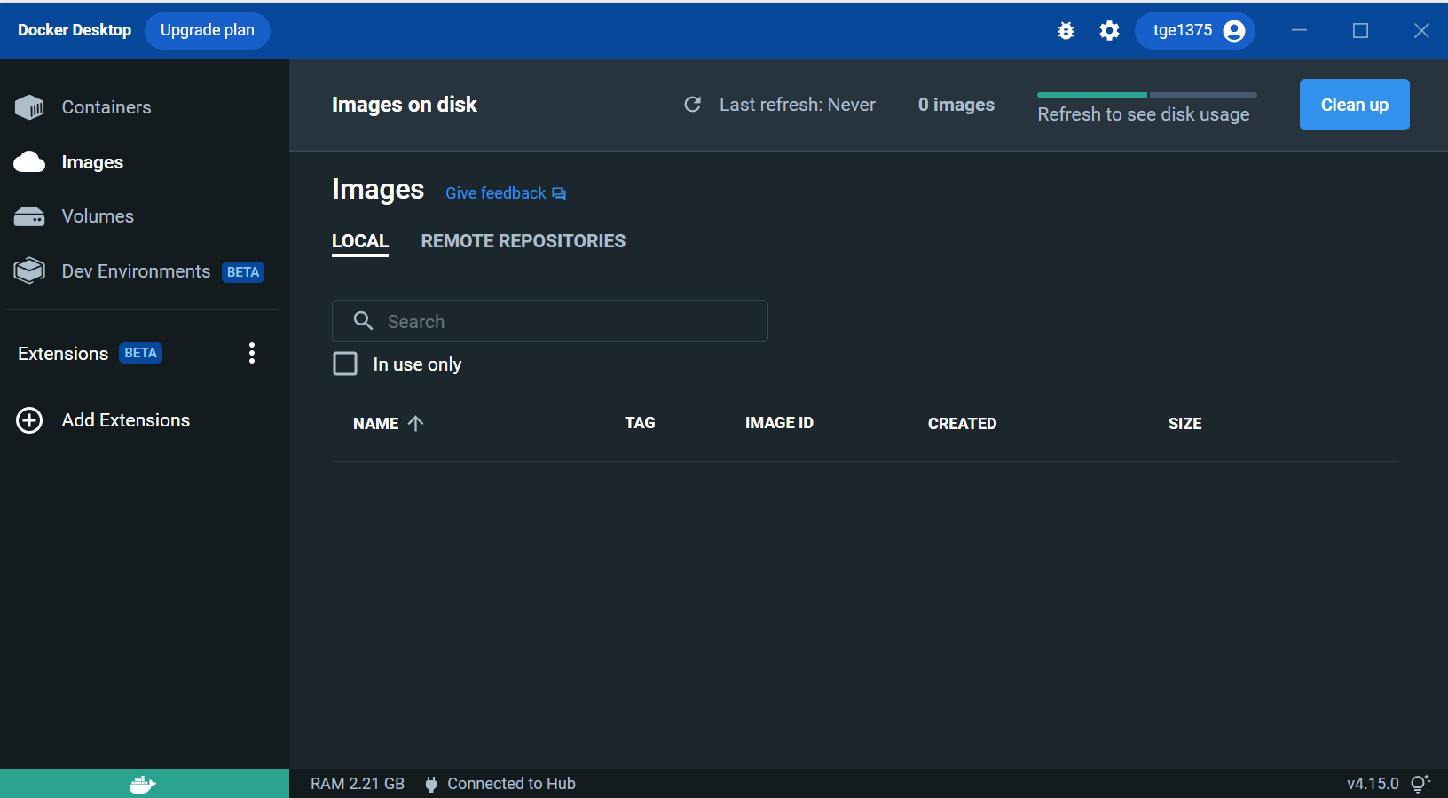Open settings gear icon
The image size is (1448, 798).
click(1109, 31)
